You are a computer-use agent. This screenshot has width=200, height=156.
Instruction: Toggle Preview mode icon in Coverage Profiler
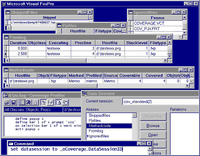point(59,102)
